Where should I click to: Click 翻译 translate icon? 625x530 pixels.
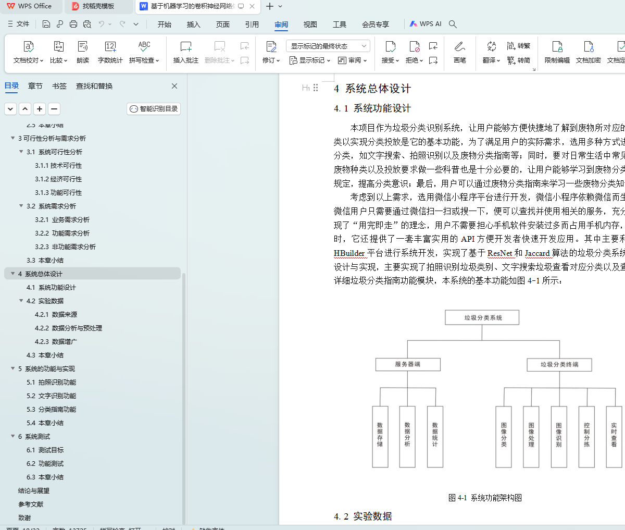click(x=491, y=46)
